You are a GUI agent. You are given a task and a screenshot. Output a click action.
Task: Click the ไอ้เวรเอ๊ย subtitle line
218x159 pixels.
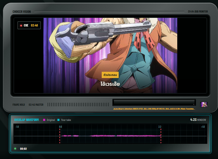110,84
